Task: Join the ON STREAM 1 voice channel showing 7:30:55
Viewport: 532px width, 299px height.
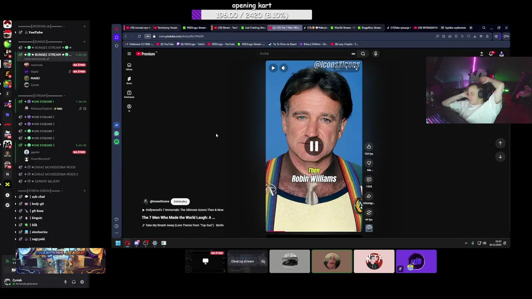Action: pos(52,102)
